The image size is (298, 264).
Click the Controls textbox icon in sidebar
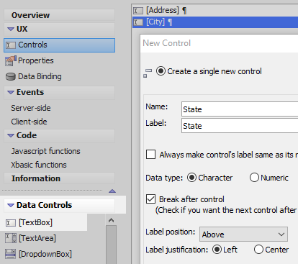click(x=11, y=45)
